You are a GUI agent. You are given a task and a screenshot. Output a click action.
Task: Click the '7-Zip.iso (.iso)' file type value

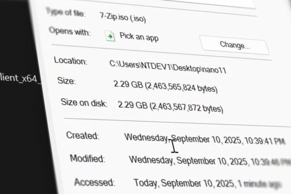[x=123, y=17]
